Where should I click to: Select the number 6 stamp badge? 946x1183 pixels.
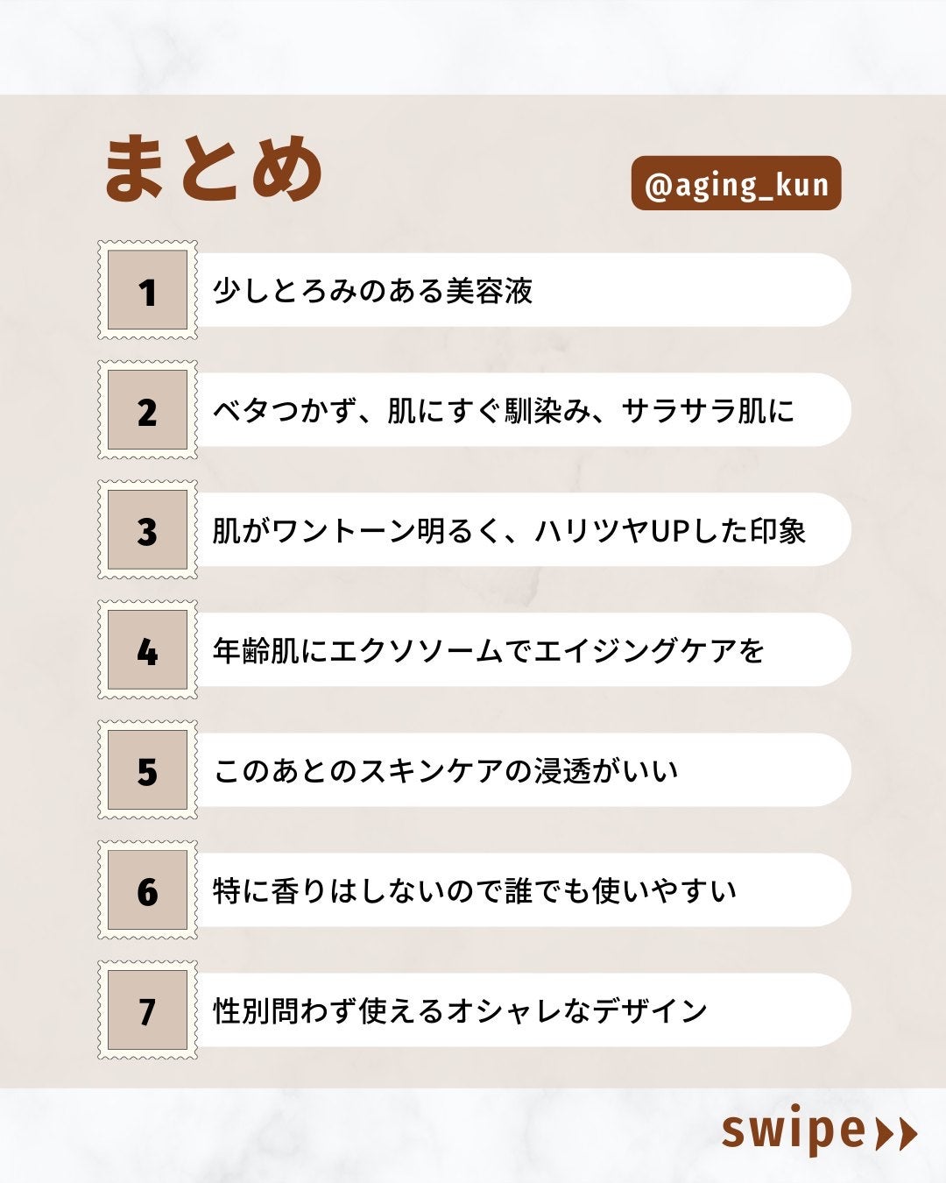[x=147, y=891]
